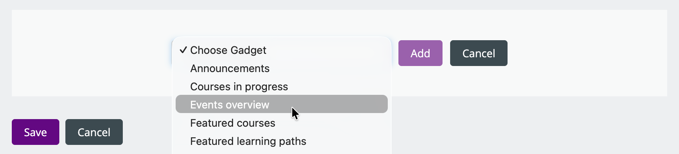Screen dimensions: 679x154
Task: Click the Featured learning paths entry
Action: click(x=248, y=141)
